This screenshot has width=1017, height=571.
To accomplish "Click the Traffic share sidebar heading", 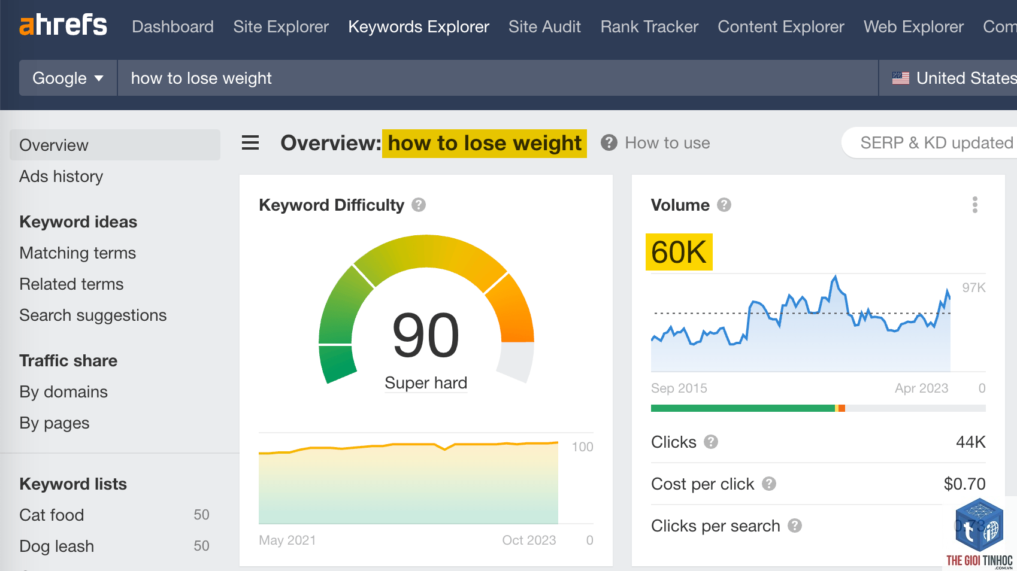I will coord(68,360).
